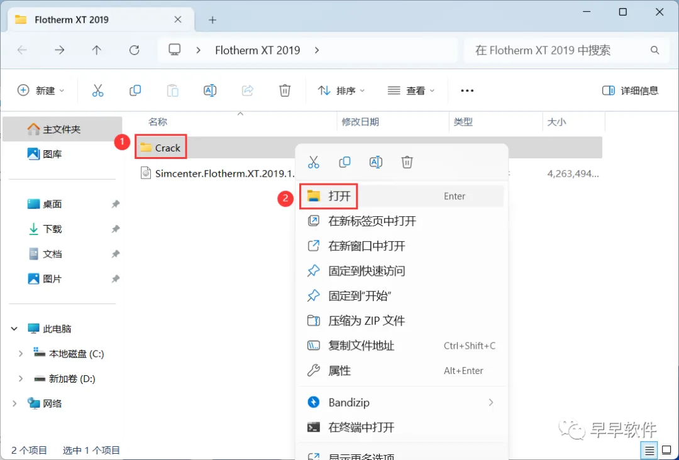The width and height of the screenshot is (679, 460).
Task: Go back with the left arrow
Action: click(22, 50)
